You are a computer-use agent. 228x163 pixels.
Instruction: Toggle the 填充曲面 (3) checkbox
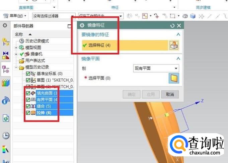point(28,93)
